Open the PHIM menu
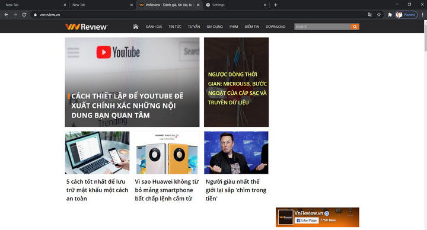This screenshot has height=230, width=427. pos(234,27)
